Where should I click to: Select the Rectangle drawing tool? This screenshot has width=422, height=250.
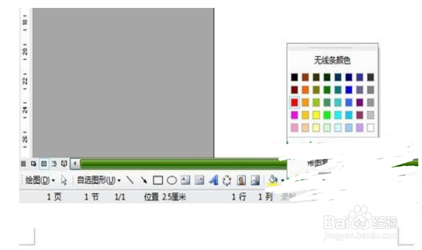point(158,180)
